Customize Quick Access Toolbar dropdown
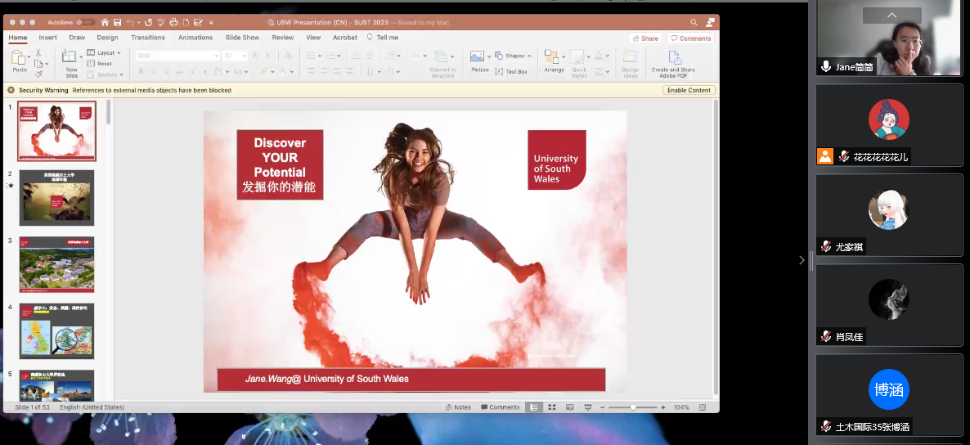This screenshot has width=970, height=445. tap(211, 22)
